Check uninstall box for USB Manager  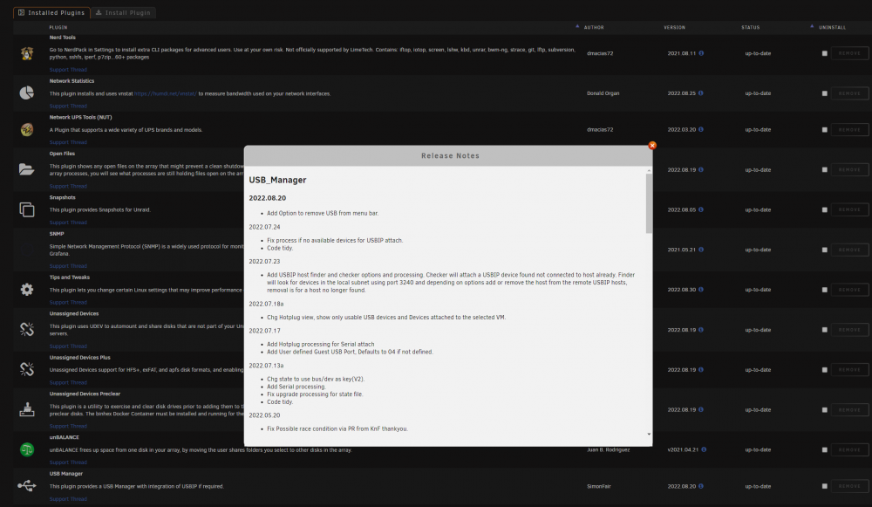click(x=825, y=486)
